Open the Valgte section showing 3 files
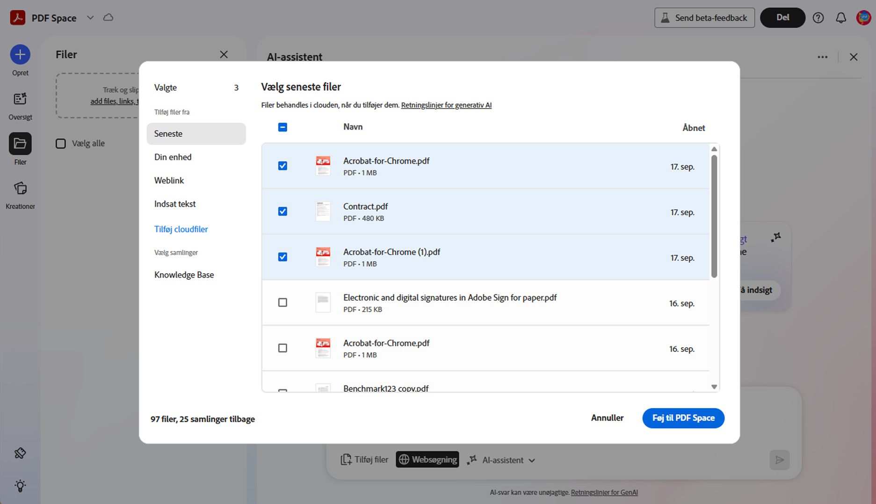Screen dimensions: 876x504 click(x=196, y=88)
